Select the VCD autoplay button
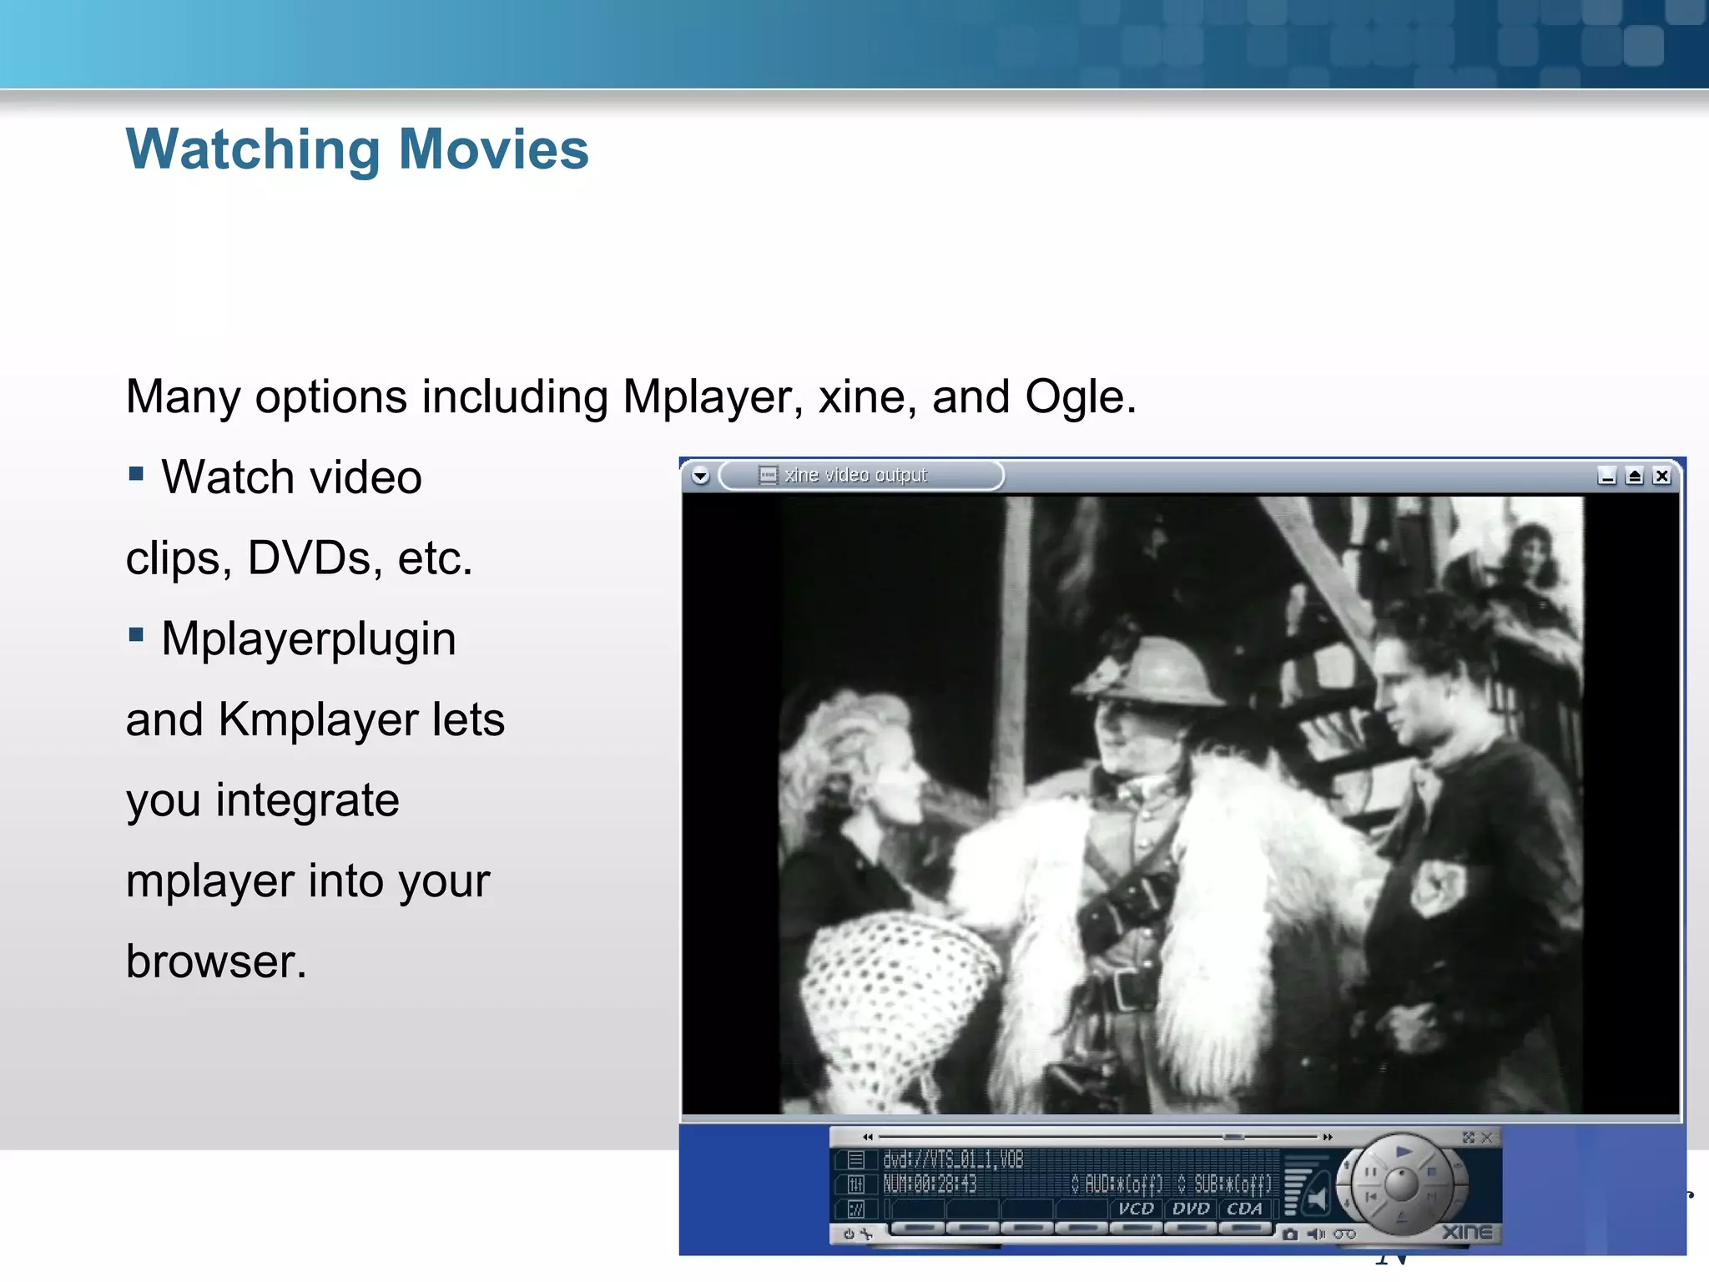 coord(1136,1209)
